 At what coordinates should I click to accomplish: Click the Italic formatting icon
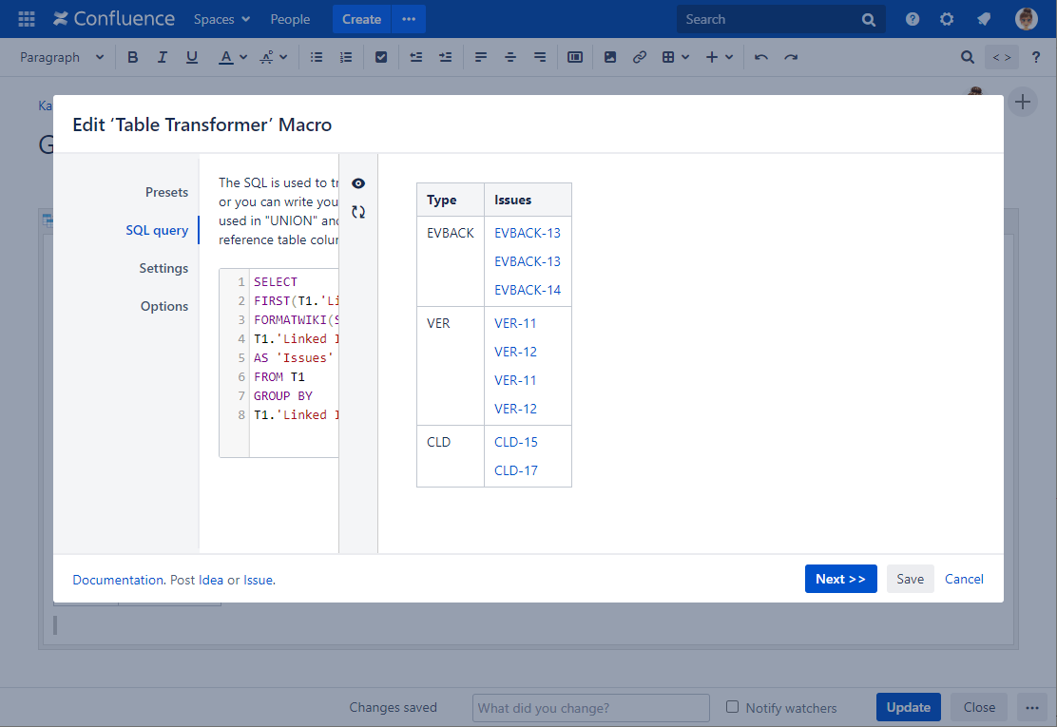pyautogui.click(x=163, y=57)
